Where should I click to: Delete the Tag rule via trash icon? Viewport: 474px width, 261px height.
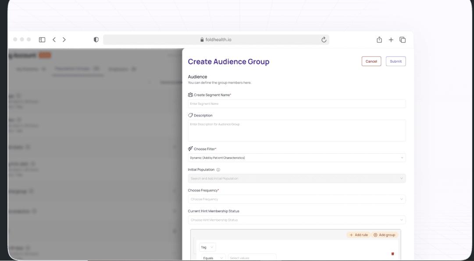(393, 254)
